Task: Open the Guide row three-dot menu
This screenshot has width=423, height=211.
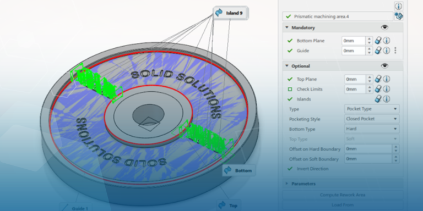Action: click(x=395, y=51)
